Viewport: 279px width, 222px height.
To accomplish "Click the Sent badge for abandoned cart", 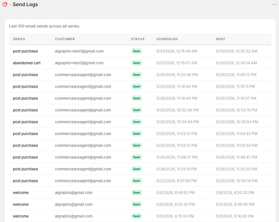I will click(136, 63).
